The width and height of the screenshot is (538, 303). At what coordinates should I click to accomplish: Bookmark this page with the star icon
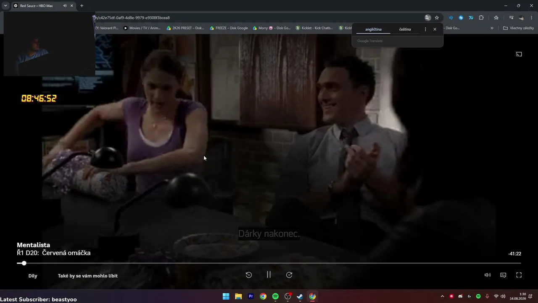[437, 18]
